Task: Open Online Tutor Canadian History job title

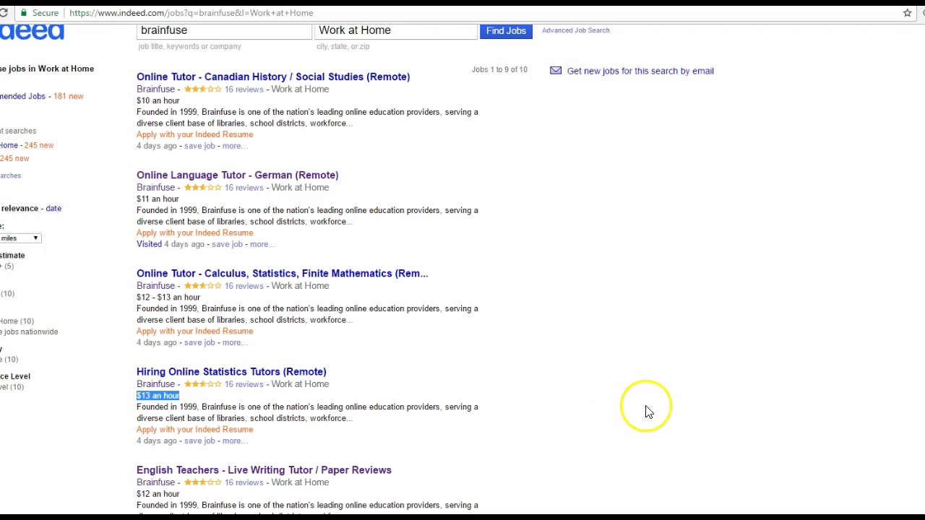Action: 273,77
